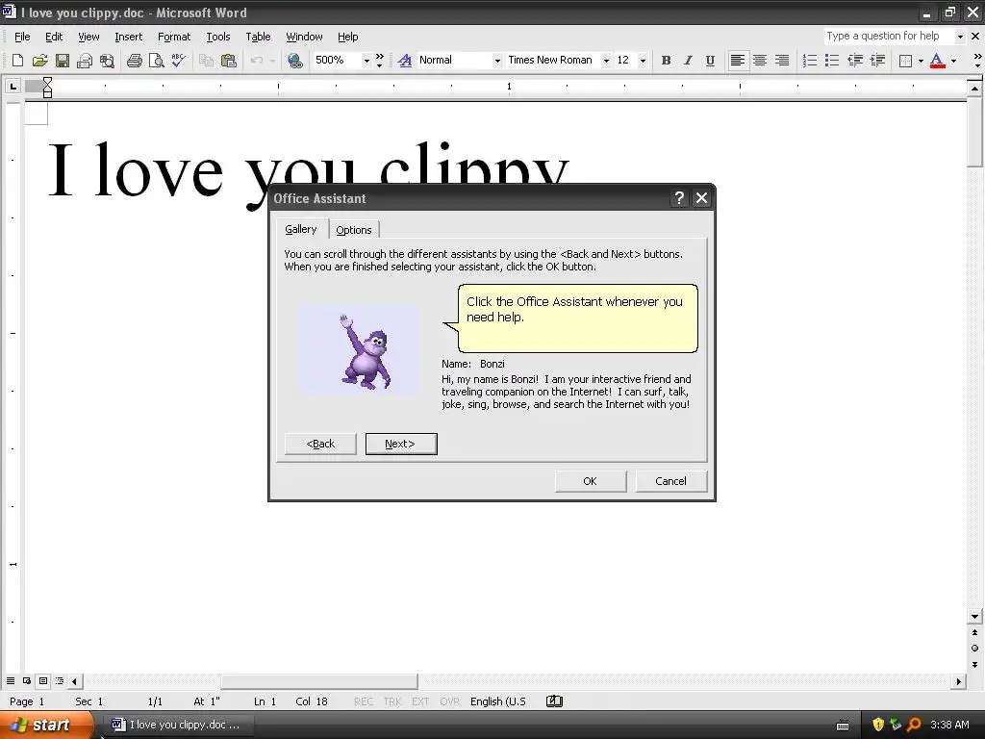Apply outside border icon
This screenshot has width=985, height=739.
click(905, 61)
